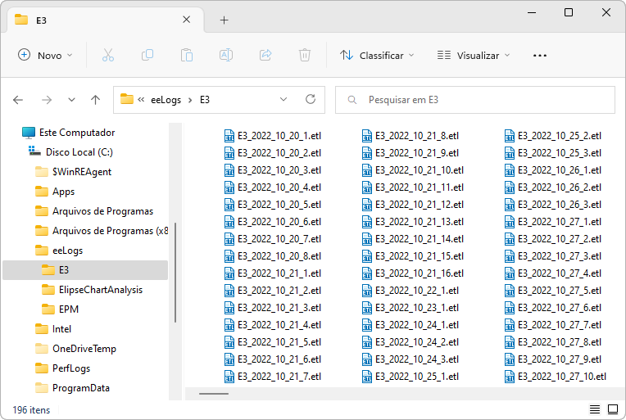Open the more options ellipsis menu

click(x=539, y=55)
